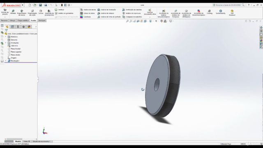Select the Modelo bottom tab
This screenshot has height=148, width=263.
click(18, 141)
